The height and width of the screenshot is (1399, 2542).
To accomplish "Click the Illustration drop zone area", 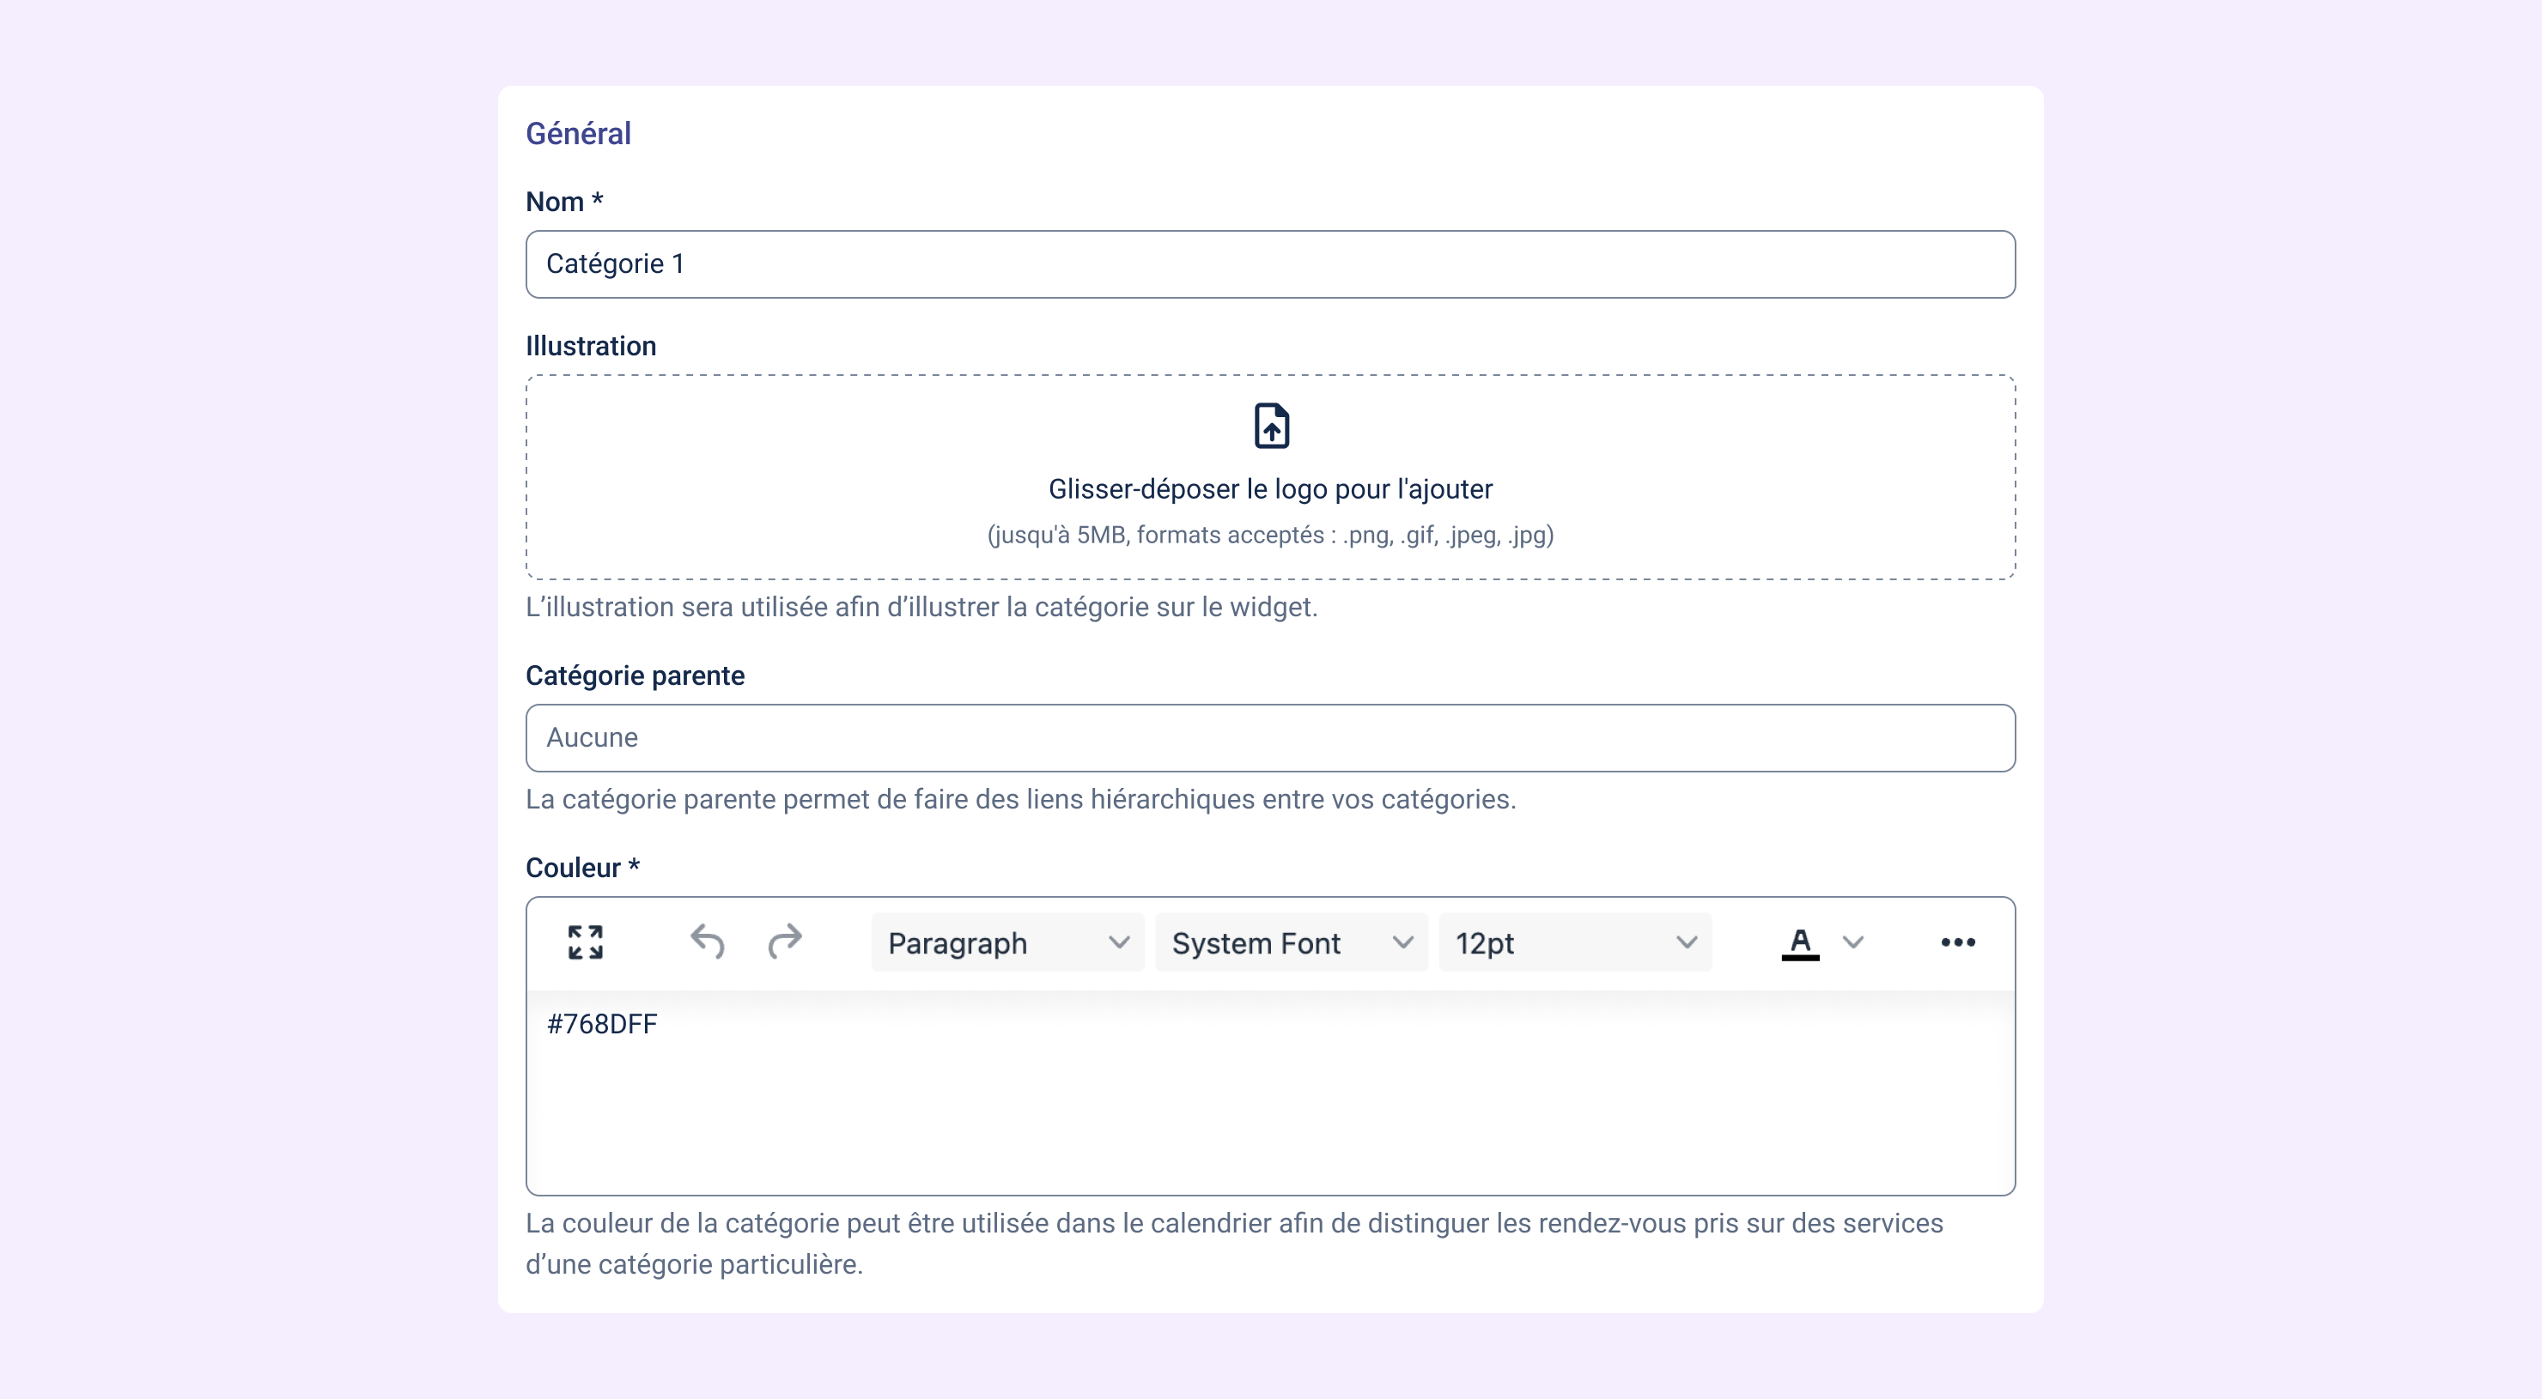I will pyautogui.click(x=1270, y=477).
